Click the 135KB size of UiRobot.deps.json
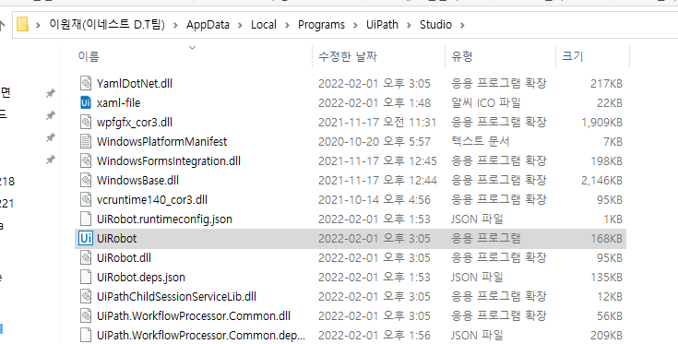This screenshot has height=344, width=678. [x=607, y=278]
